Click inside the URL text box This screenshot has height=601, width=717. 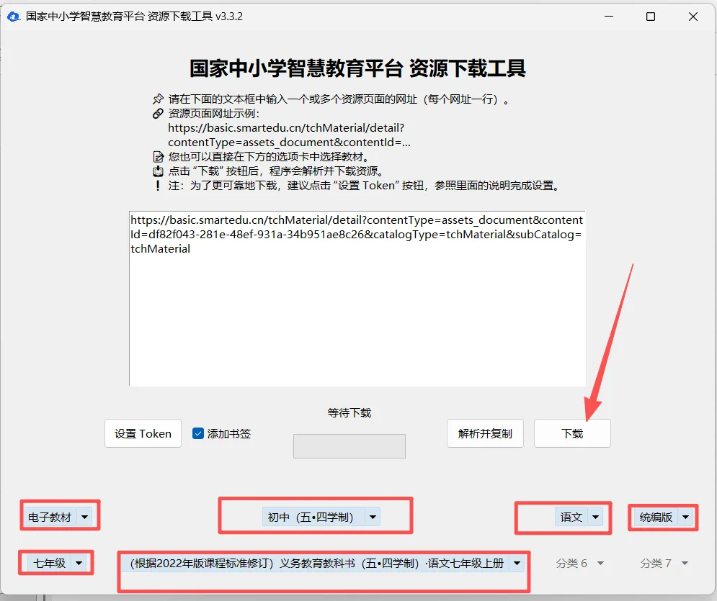pos(357,299)
